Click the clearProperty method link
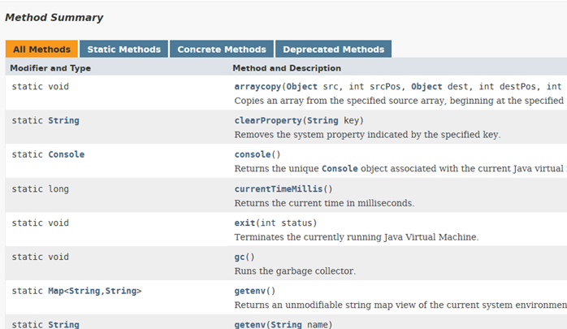Viewport: 567px width, 329px height. (x=266, y=120)
